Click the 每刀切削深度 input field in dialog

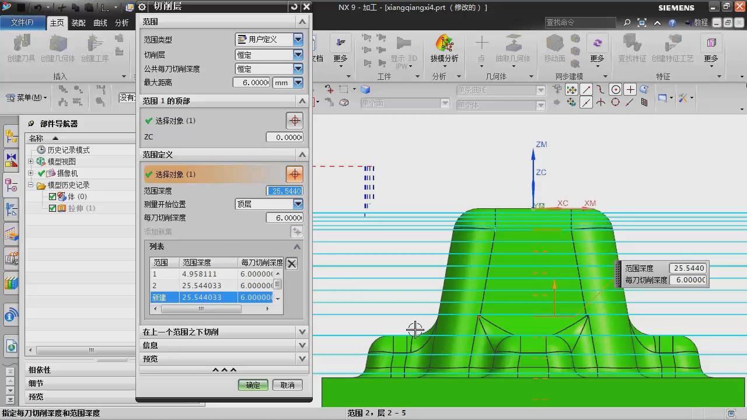click(284, 218)
